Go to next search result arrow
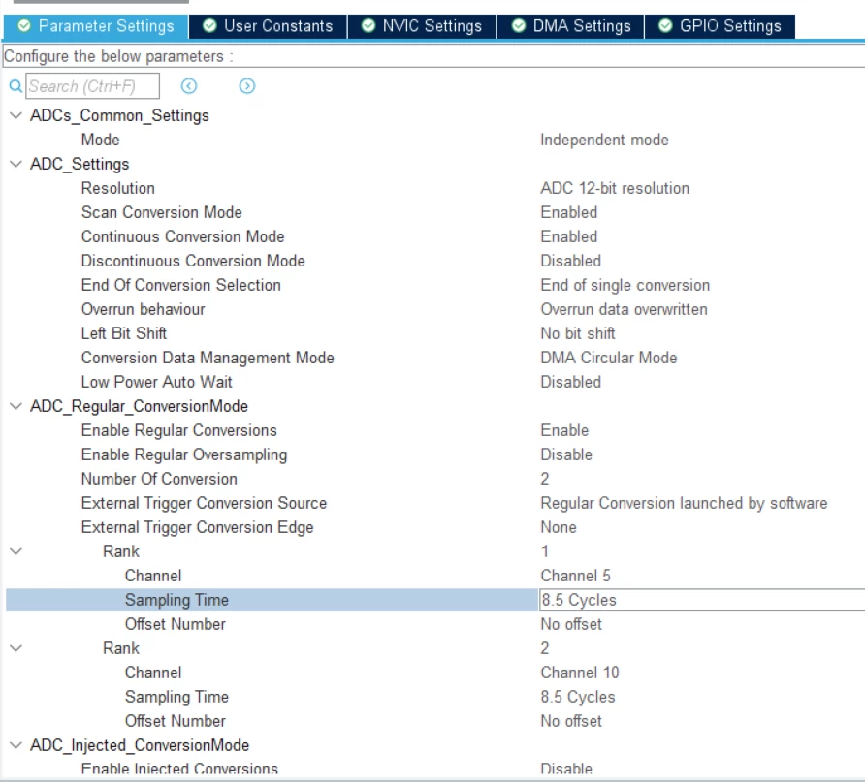Screen dimensions: 865x782 point(247,86)
